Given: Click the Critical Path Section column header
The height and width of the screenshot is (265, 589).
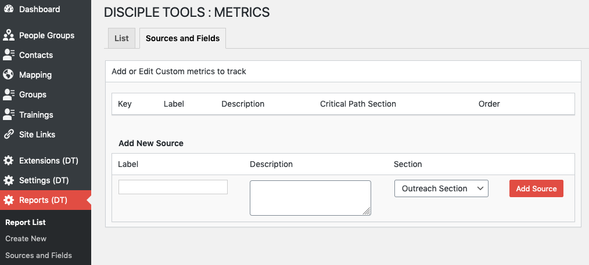Looking at the screenshot, I should tap(358, 104).
